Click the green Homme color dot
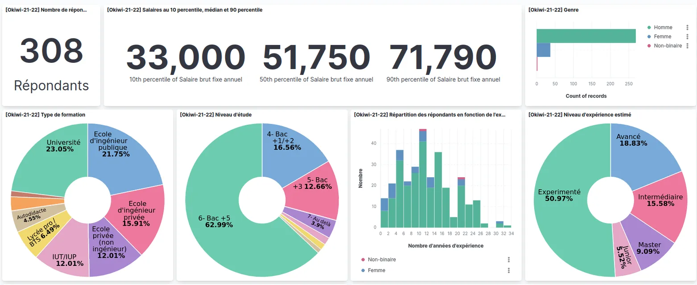697x285 pixels. [x=650, y=27]
